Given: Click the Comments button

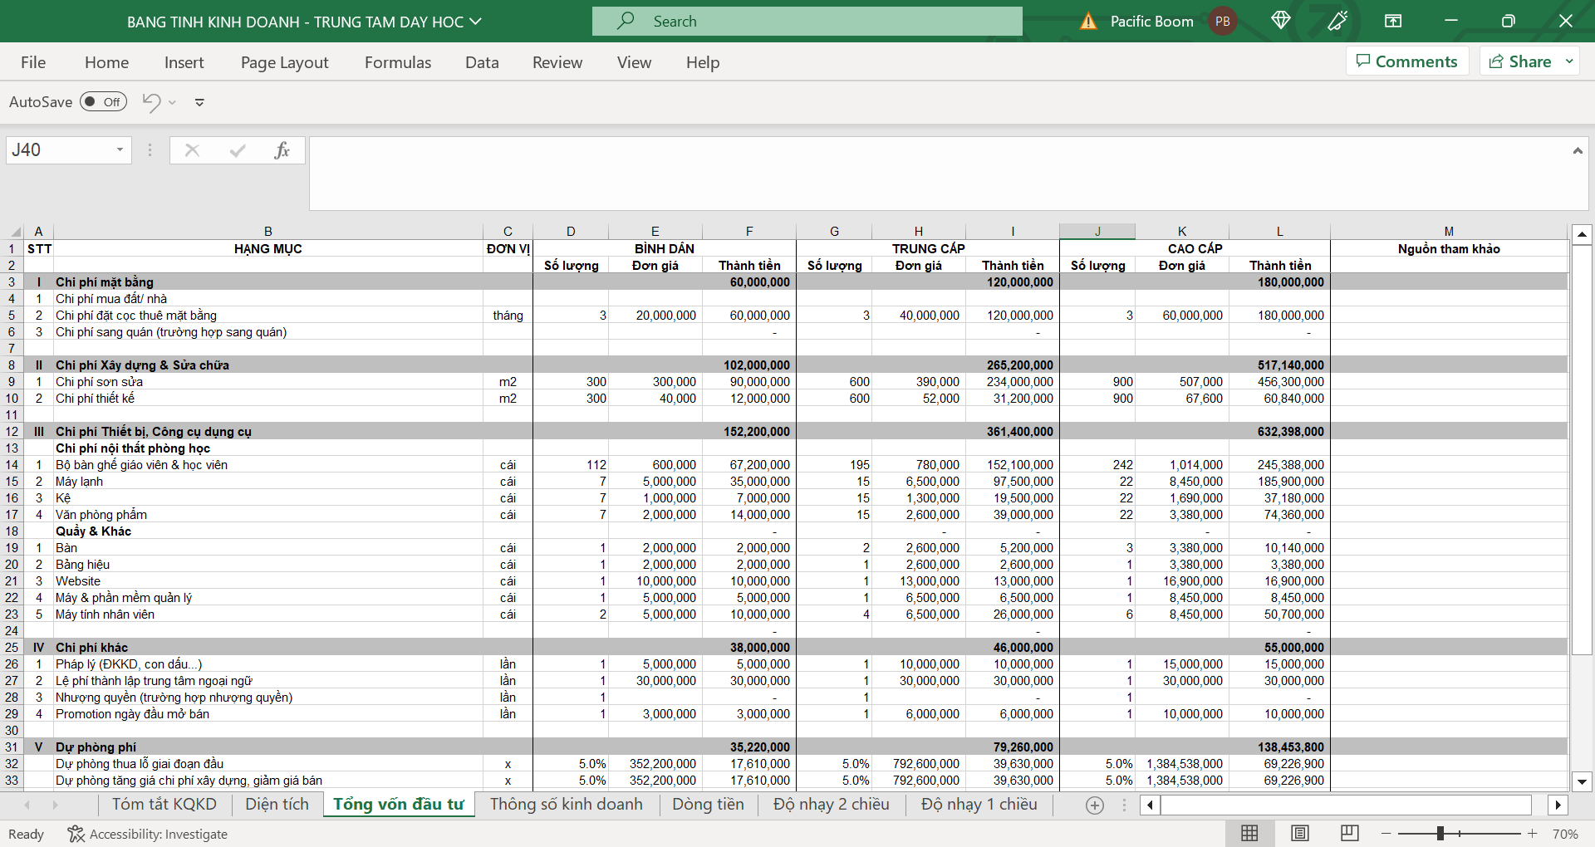Looking at the screenshot, I should coord(1407,61).
